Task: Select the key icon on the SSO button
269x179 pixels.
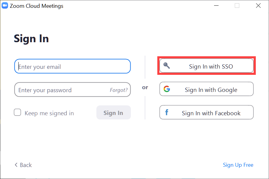Action: 167,65
